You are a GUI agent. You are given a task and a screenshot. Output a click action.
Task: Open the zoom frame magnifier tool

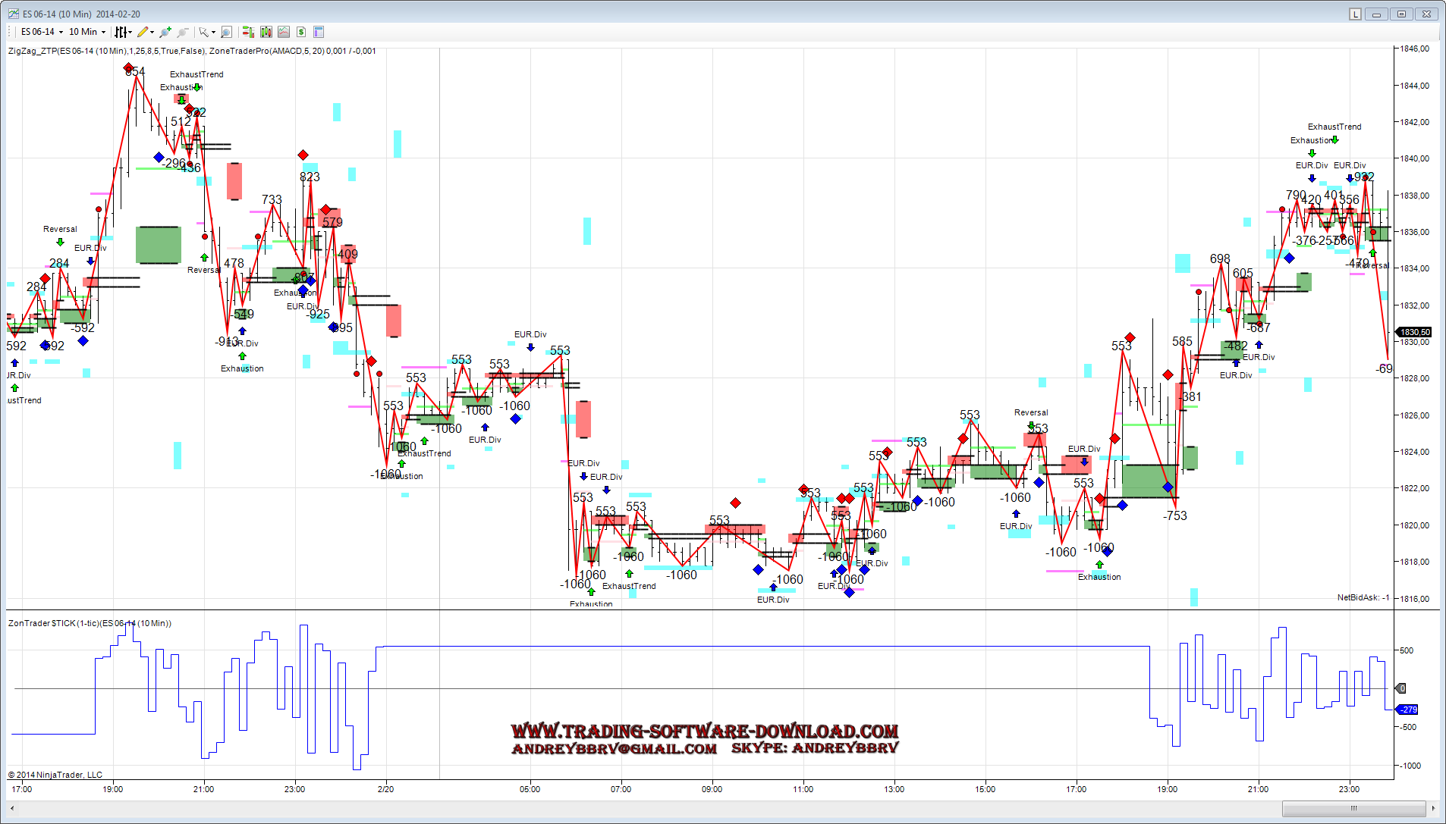coord(226,32)
